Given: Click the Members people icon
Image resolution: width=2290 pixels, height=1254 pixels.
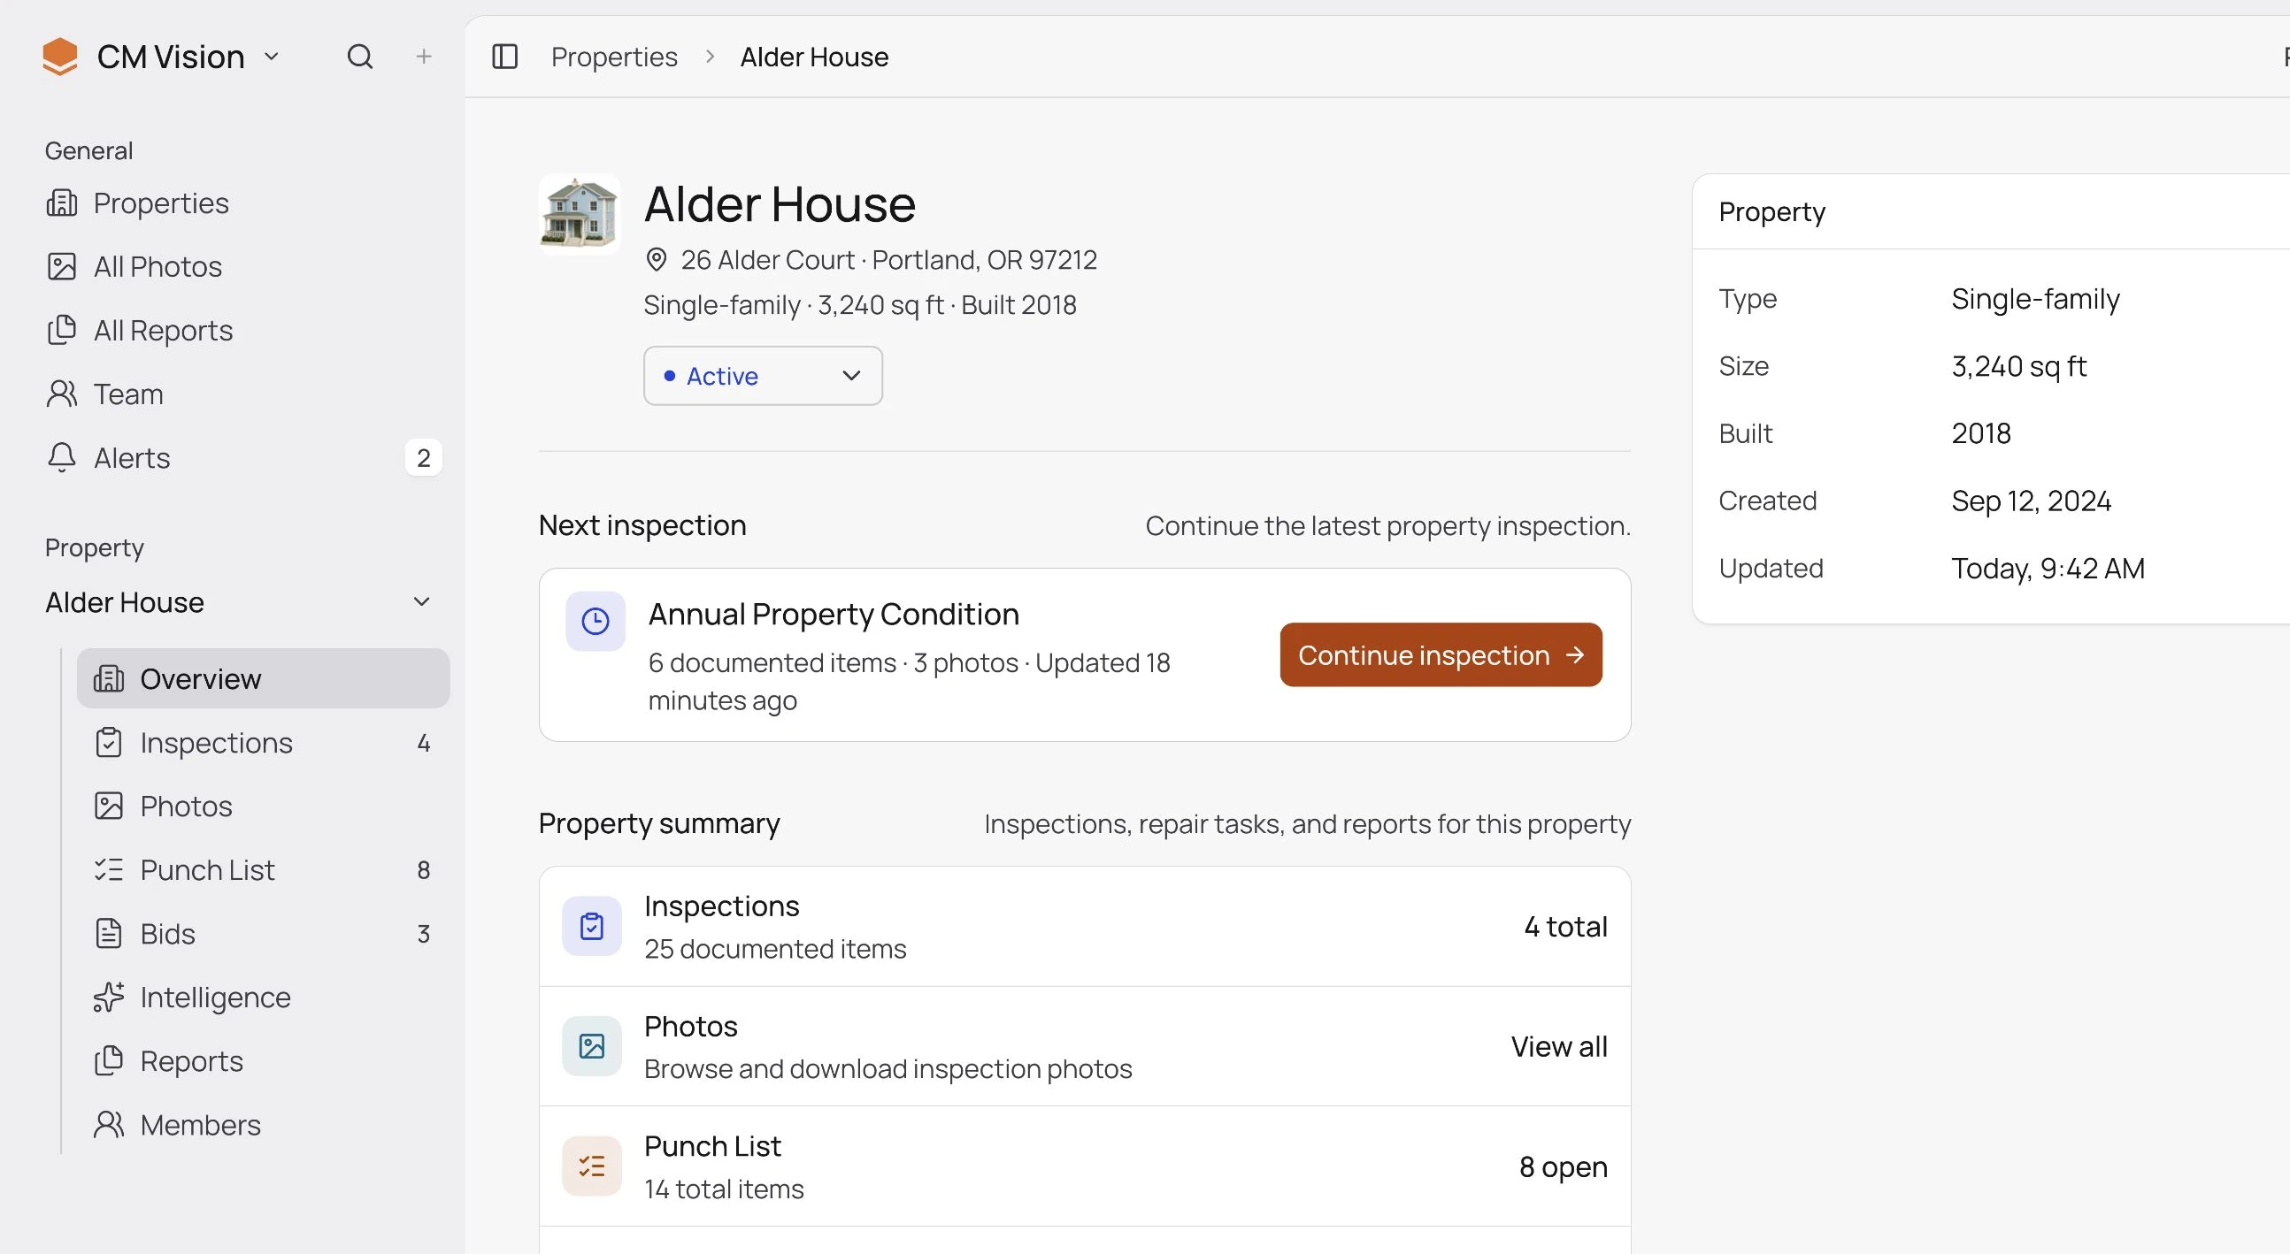Looking at the screenshot, I should 109,1124.
